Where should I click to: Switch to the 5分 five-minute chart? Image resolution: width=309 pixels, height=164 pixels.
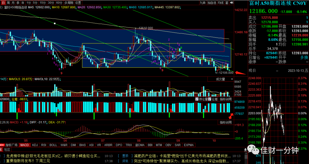click(x=35, y=3)
